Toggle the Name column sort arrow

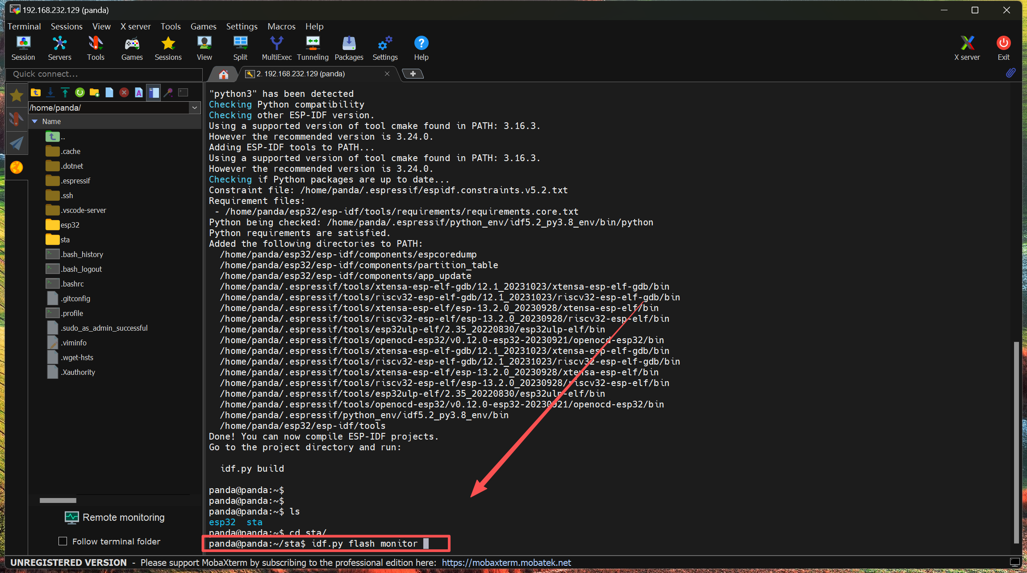35,121
